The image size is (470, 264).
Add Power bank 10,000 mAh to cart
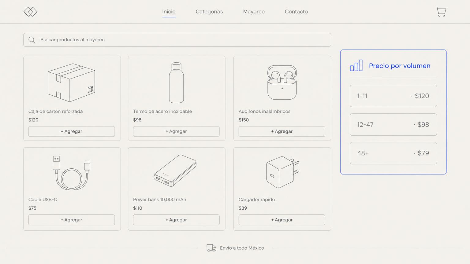(176, 220)
